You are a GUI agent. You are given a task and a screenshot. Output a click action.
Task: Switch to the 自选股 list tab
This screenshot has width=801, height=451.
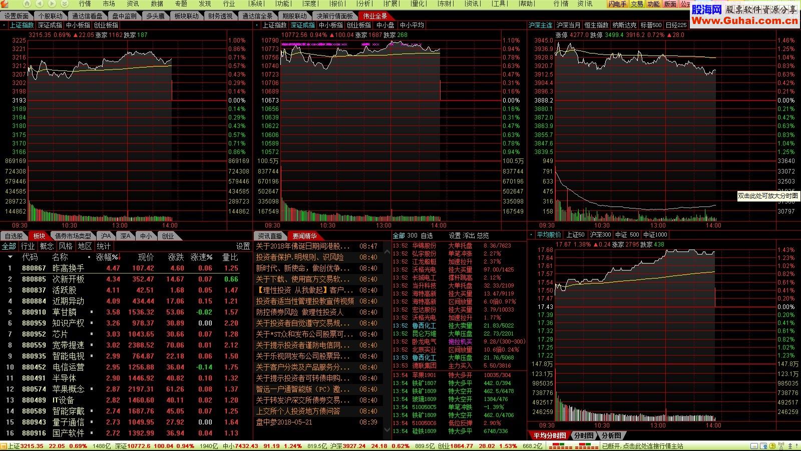[x=14, y=236]
